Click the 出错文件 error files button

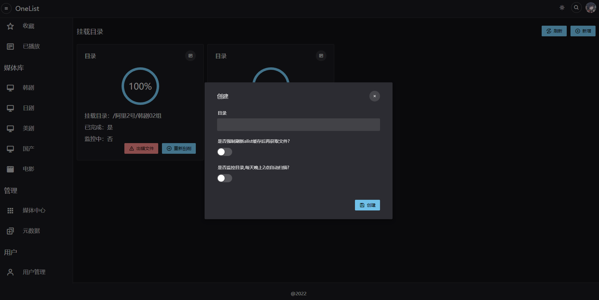pyautogui.click(x=141, y=148)
